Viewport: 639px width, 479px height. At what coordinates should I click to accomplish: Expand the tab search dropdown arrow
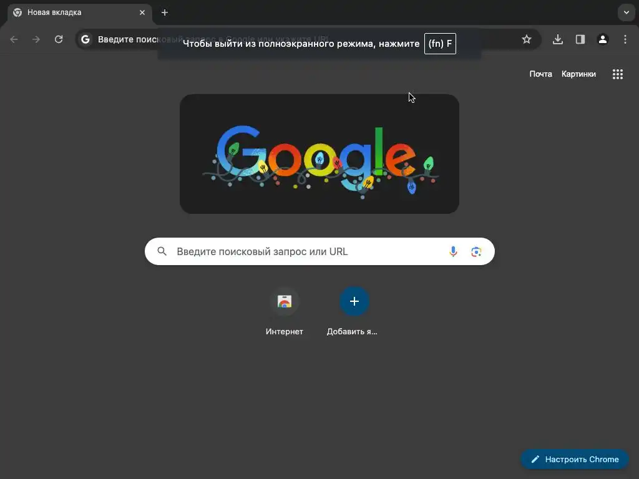tap(627, 12)
